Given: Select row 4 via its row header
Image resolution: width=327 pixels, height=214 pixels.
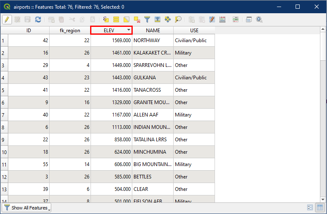Looking at the screenshot, I should pos(4,78).
